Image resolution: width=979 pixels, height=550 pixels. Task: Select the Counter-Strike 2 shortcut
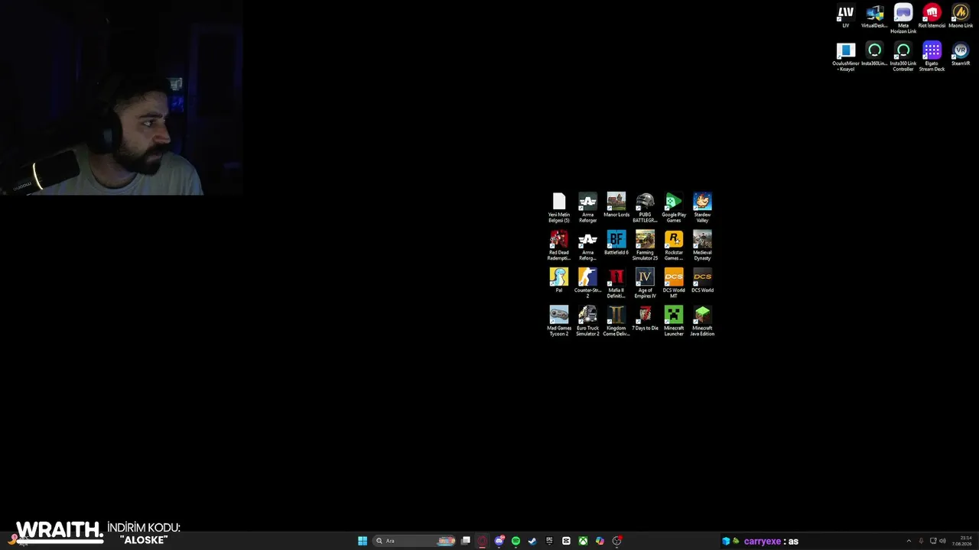(x=587, y=283)
